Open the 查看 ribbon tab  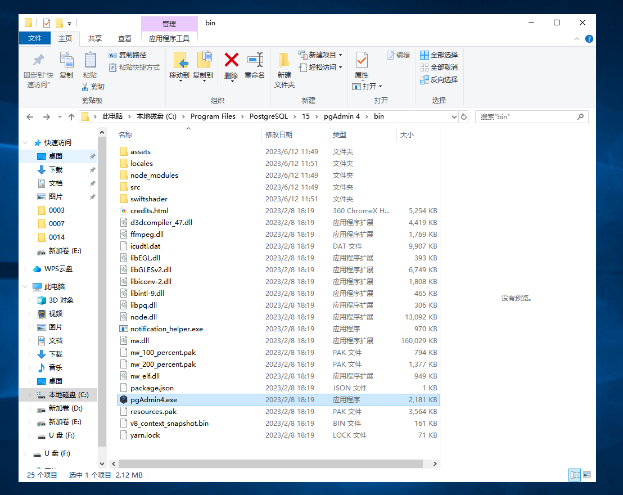coord(125,39)
